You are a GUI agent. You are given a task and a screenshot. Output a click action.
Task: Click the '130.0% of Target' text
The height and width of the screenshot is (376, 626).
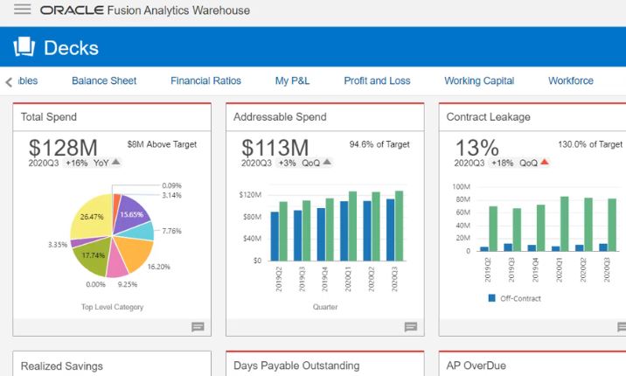point(590,144)
